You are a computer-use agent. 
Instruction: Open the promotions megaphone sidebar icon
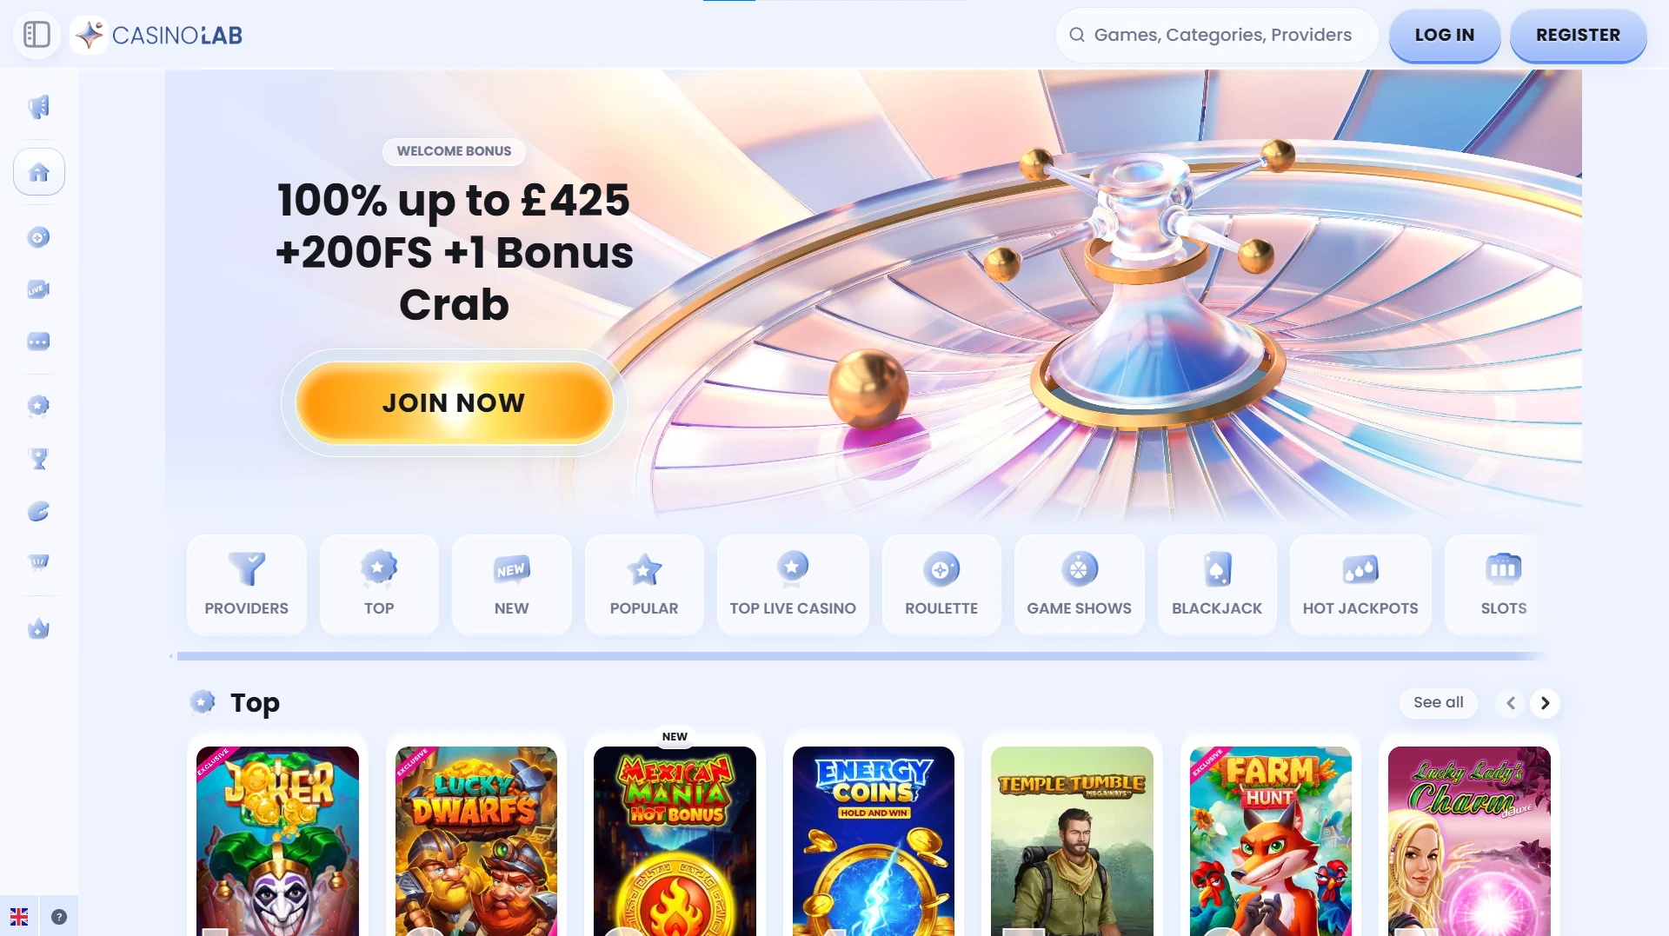(38, 107)
